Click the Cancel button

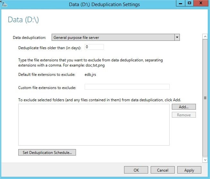point(163,170)
